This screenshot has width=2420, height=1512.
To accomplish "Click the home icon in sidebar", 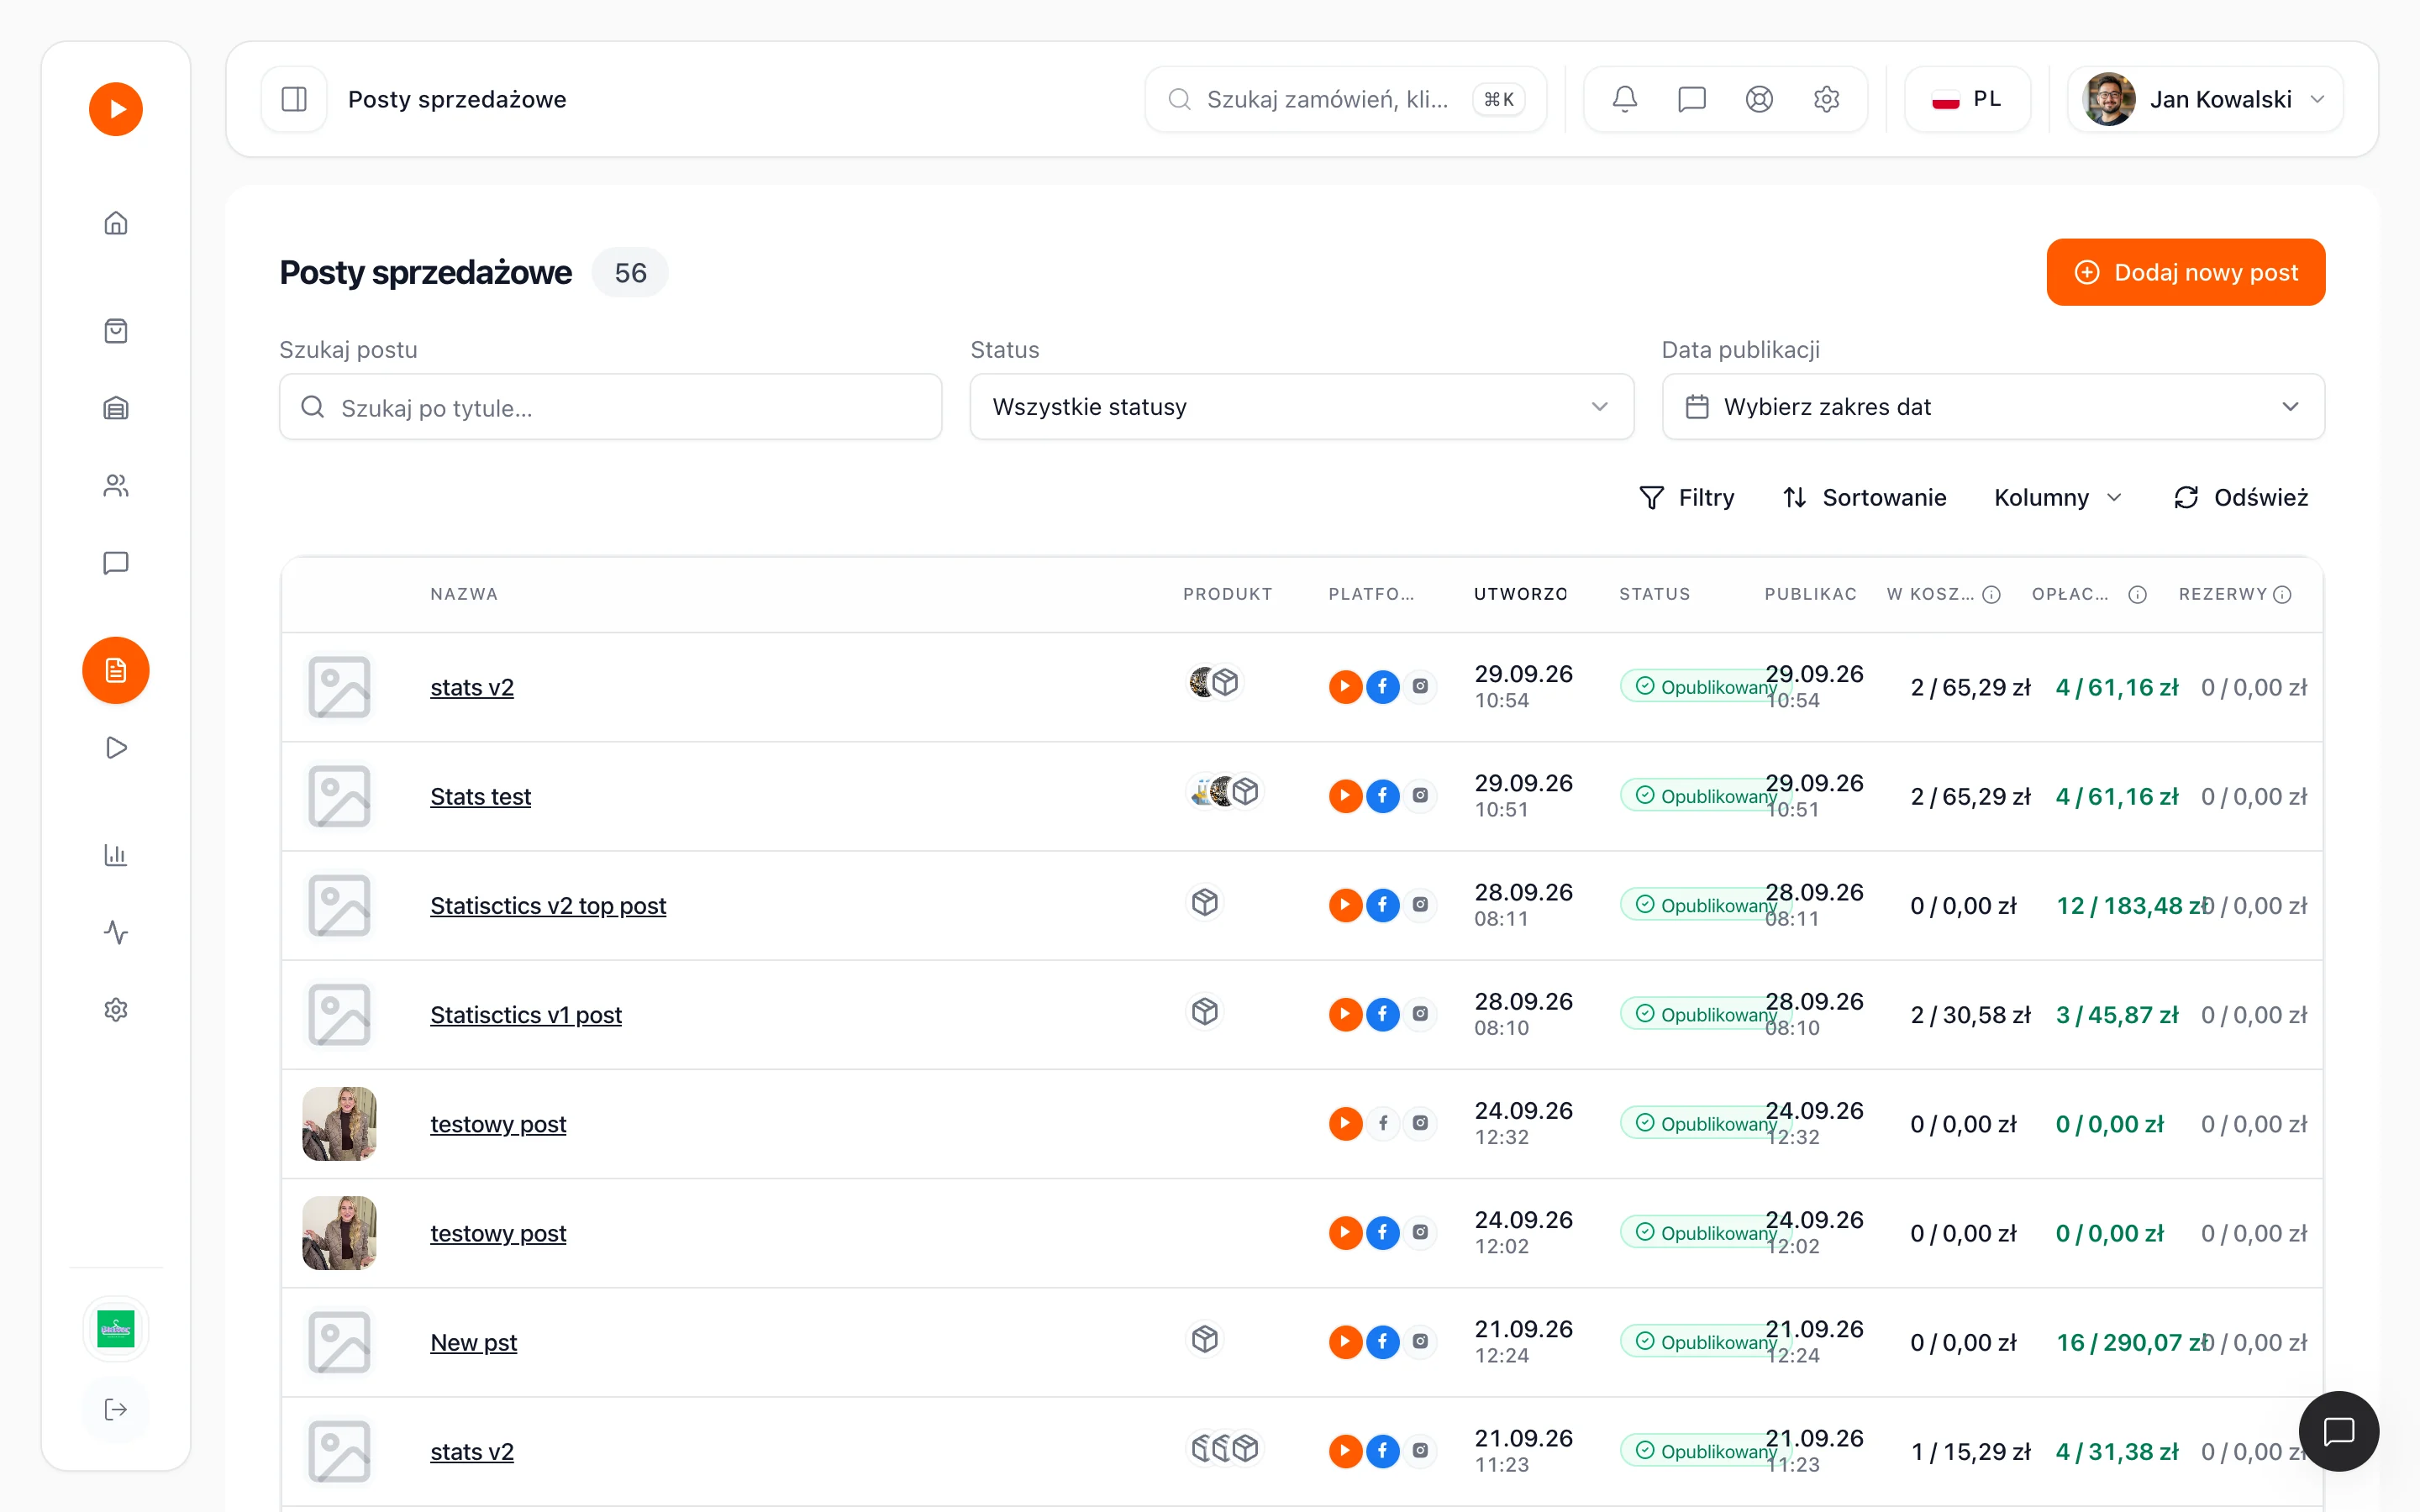I will [x=116, y=223].
